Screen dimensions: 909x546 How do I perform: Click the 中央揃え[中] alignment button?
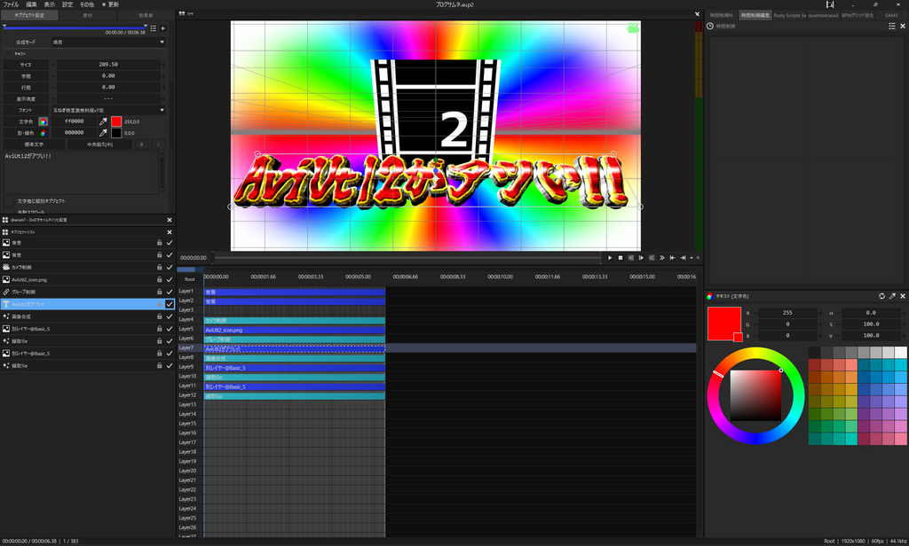coord(99,144)
